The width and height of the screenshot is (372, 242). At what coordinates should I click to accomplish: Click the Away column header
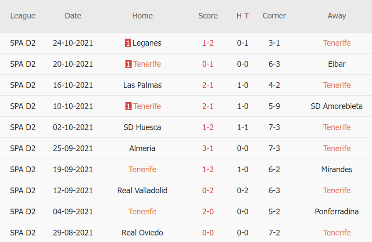336,16
